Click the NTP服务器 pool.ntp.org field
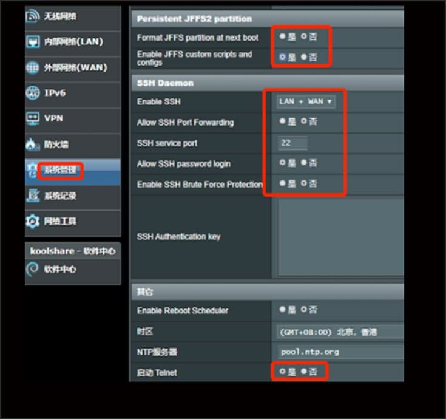The image size is (446, 419). [341, 352]
